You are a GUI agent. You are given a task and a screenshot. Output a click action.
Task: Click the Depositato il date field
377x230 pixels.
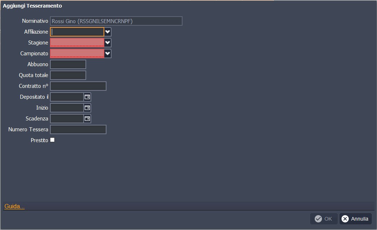pyautogui.click(x=67, y=97)
